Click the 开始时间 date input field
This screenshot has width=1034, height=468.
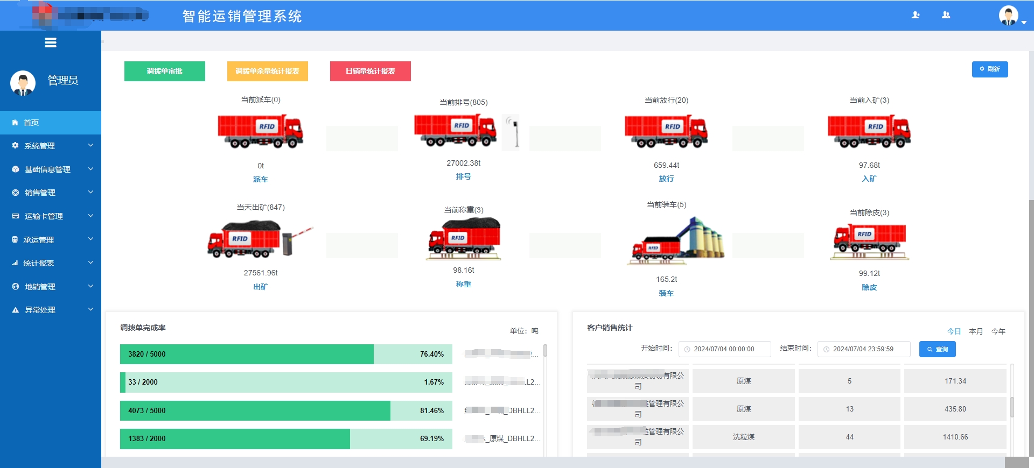click(x=725, y=349)
